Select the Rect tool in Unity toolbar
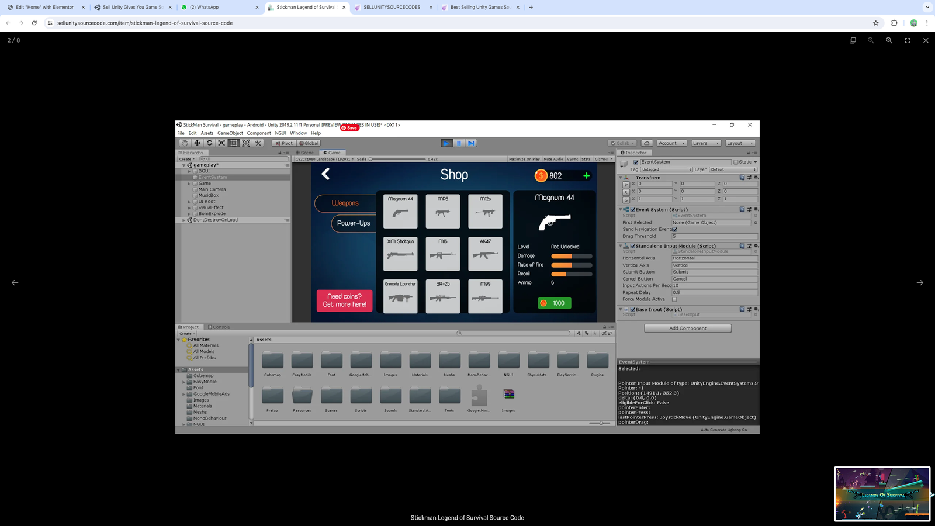Image resolution: width=935 pixels, height=526 pixels. pyautogui.click(x=234, y=143)
